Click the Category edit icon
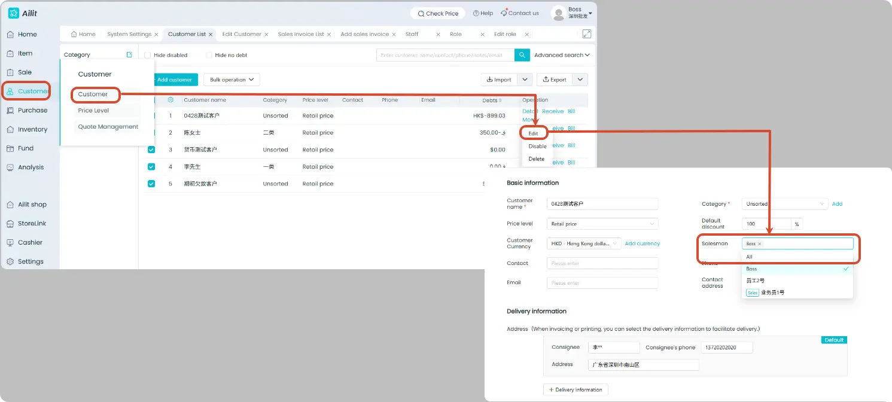This screenshot has width=892, height=402. tap(129, 54)
